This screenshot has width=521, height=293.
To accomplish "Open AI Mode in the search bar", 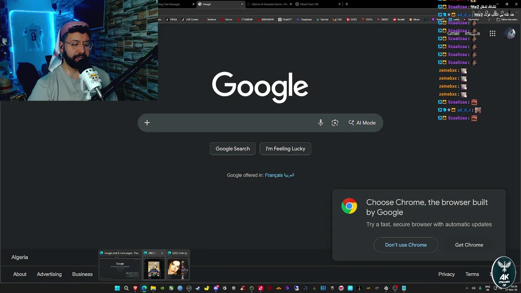I will click(362, 122).
